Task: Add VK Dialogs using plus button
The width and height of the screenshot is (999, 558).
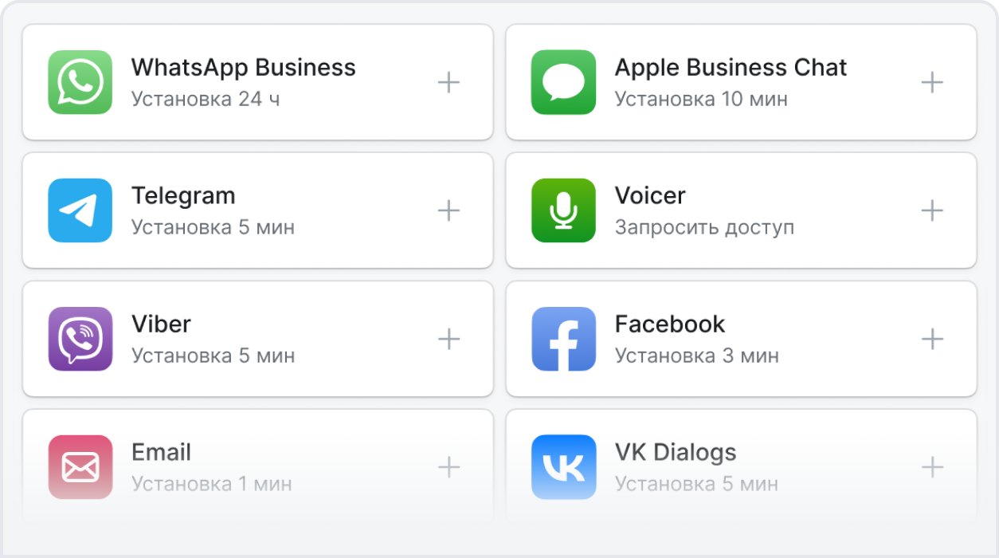Action: (932, 467)
